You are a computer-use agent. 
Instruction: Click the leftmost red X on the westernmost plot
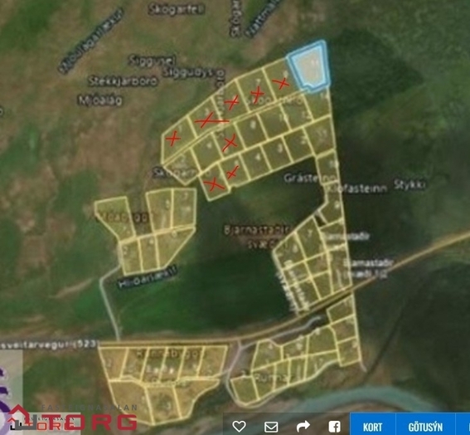coord(173,139)
